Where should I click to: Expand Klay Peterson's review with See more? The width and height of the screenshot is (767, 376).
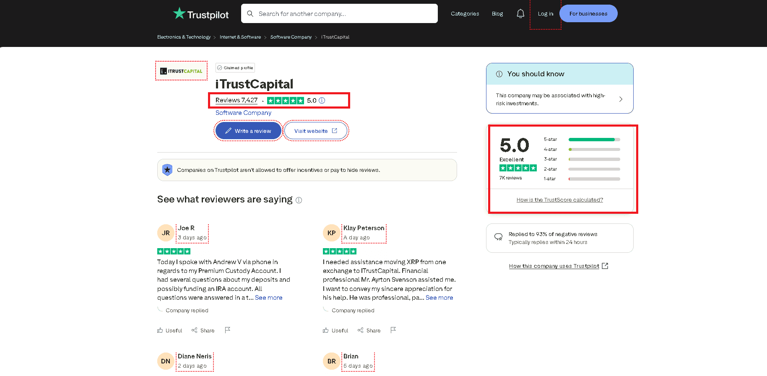(439, 298)
